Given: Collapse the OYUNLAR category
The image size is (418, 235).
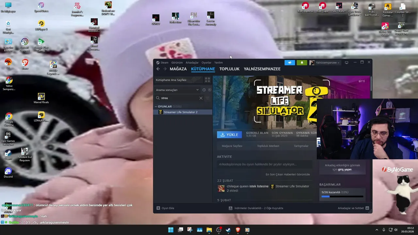Looking at the screenshot, I should [156, 106].
